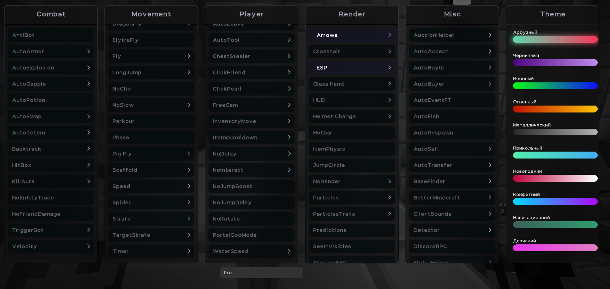Expand KillAura settings chevron

pos(89,181)
